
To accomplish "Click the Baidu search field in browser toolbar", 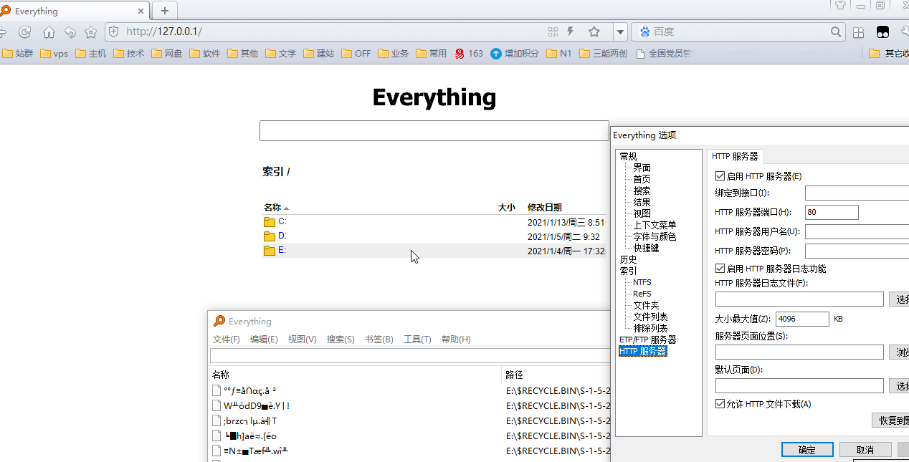I will tap(741, 32).
